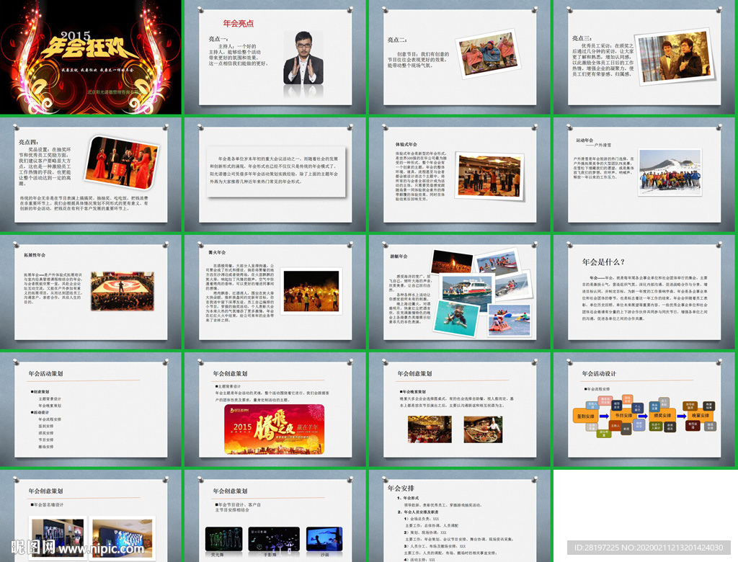Viewport: 738px width, 562px height.
Task: Click the 亮点四 label text
Action: pyautogui.click(x=29, y=142)
